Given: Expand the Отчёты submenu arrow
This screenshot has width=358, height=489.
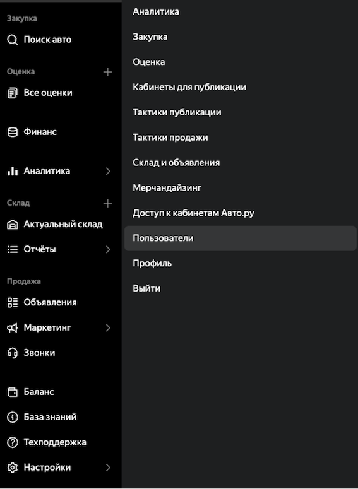Looking at the screenshot, I should (108, 249).
